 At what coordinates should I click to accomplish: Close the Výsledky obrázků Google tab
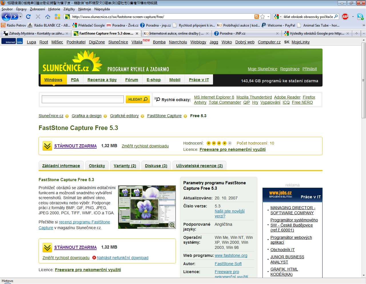[348, 33]
